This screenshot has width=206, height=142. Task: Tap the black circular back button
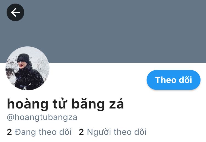click(15, 12)
